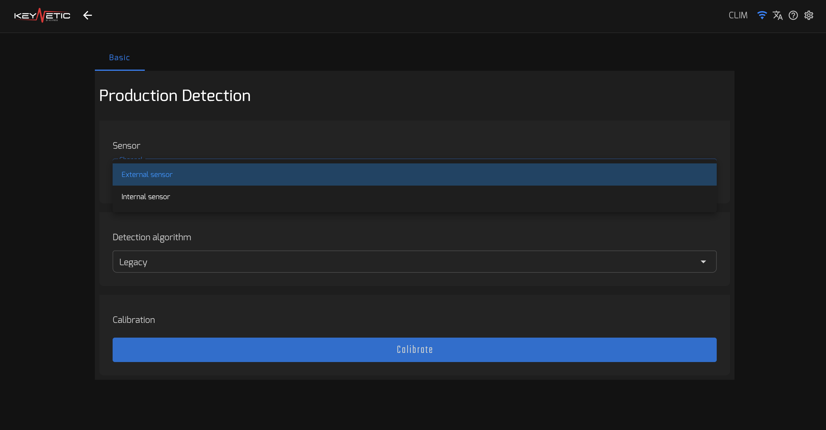Click the partially hidden Channel field label
Viewport: 826px width, 430px height.
click(131, 159)
